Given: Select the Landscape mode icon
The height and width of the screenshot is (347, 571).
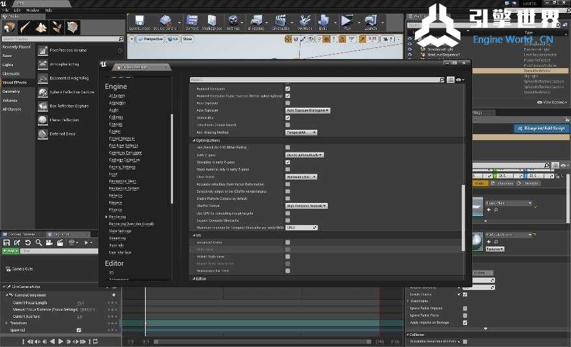Looking at the screenshot, I should coord(41,27).
